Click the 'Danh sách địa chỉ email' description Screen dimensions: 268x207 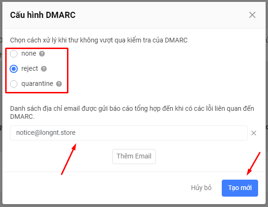[x=132, y=113]
